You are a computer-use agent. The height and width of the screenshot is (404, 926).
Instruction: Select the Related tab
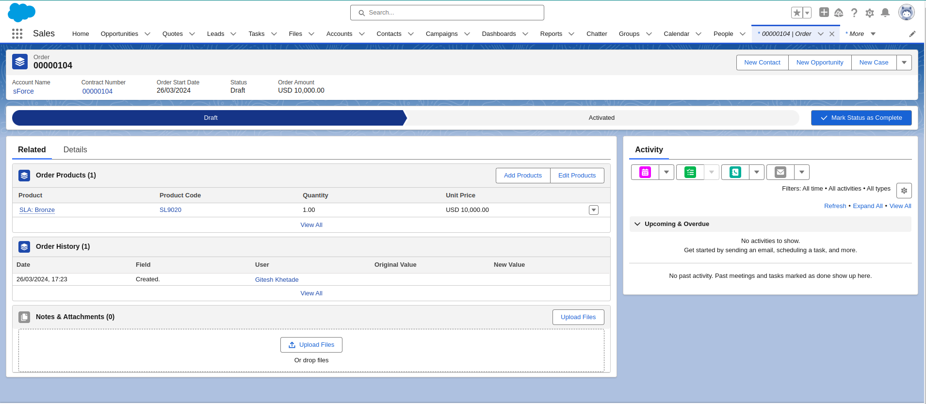point(32,150)
